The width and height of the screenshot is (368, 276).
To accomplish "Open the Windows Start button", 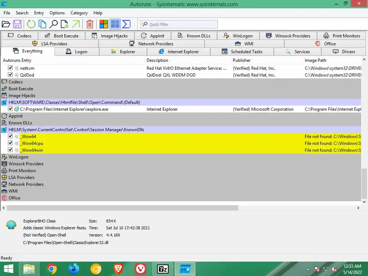I will pyautogui.click(x=9, y=269).
